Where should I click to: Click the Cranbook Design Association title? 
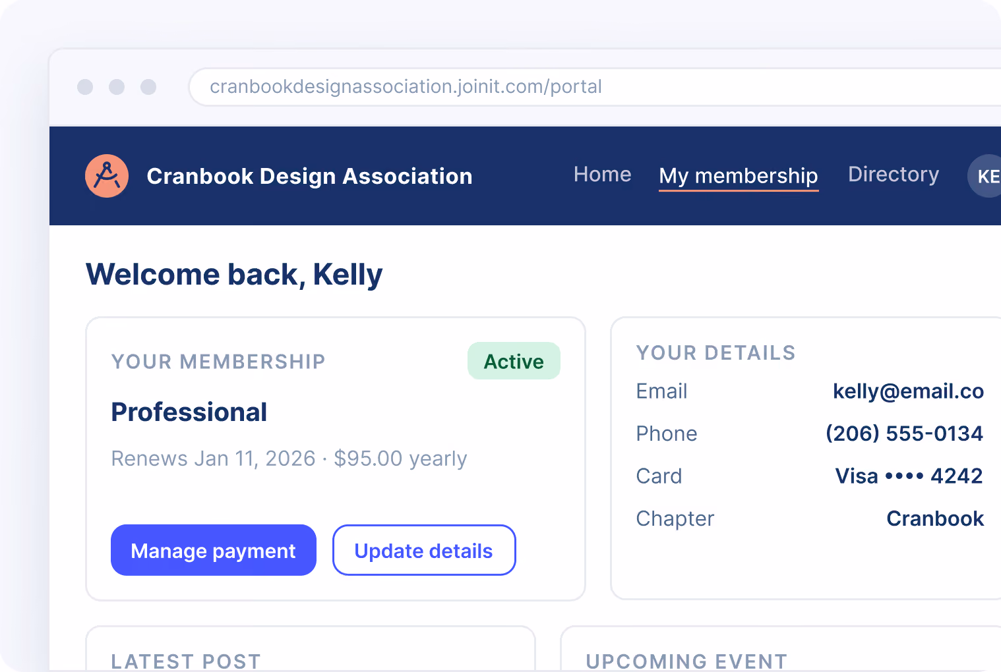coord(309,177)
